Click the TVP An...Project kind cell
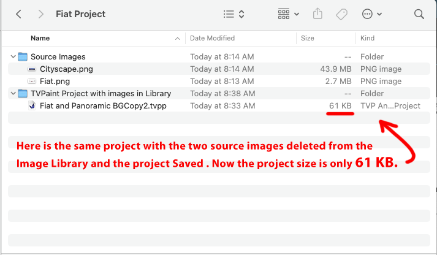437x255 pixels. coord(390,105)
